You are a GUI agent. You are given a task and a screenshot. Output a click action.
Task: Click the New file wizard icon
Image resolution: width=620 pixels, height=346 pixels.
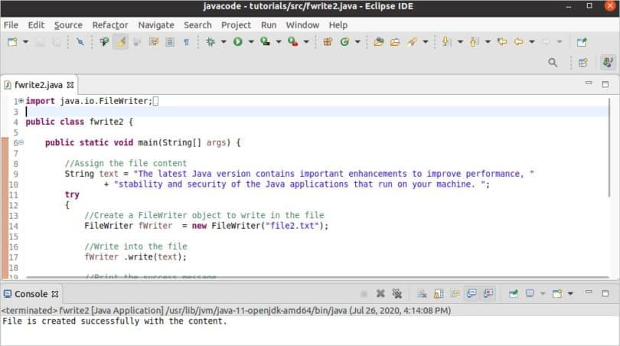click(13, 42)
